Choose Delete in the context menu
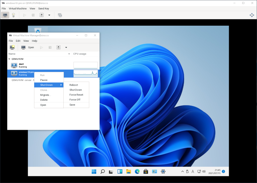Image resolution: width=257 pixels, height=183 pixels. coord(49,100)
